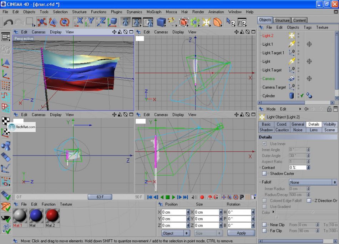Click Size Y stepper arrows

[221, 219]
